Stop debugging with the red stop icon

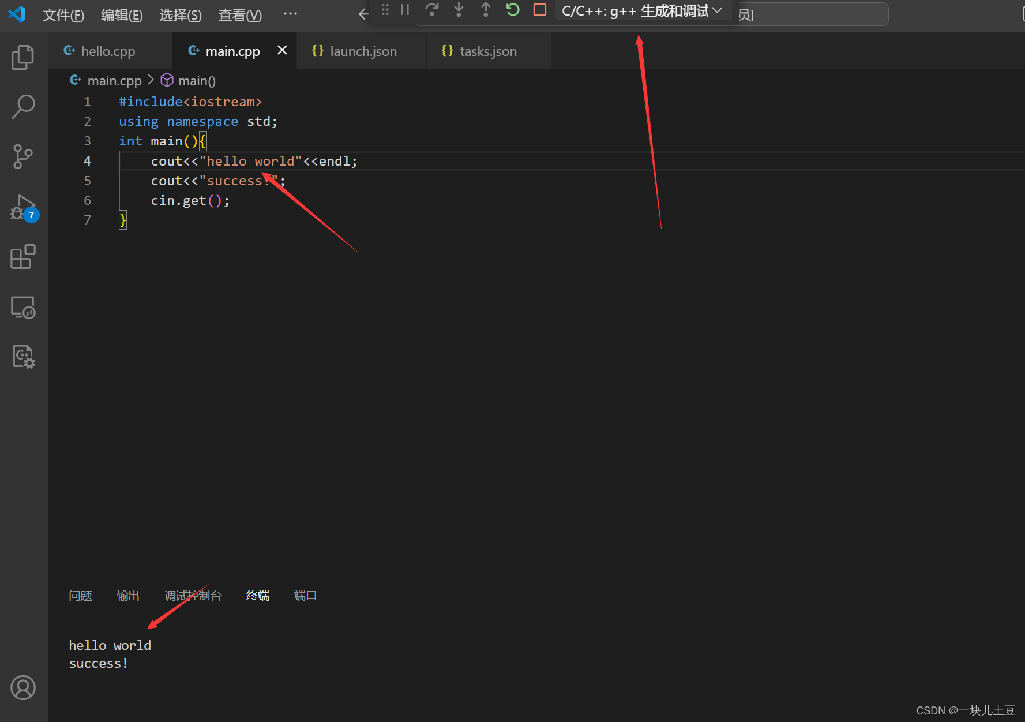[x=539, y=9]
